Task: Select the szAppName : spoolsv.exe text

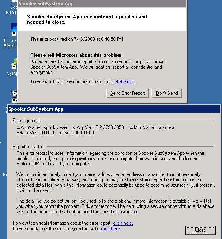Action: tap(42, 127)
